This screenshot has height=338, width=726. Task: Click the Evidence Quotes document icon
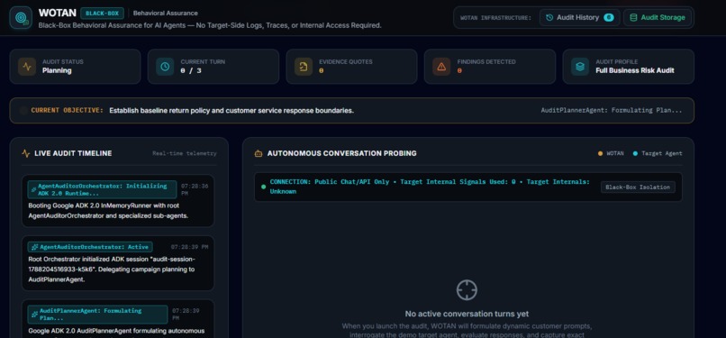coord(304,67)
